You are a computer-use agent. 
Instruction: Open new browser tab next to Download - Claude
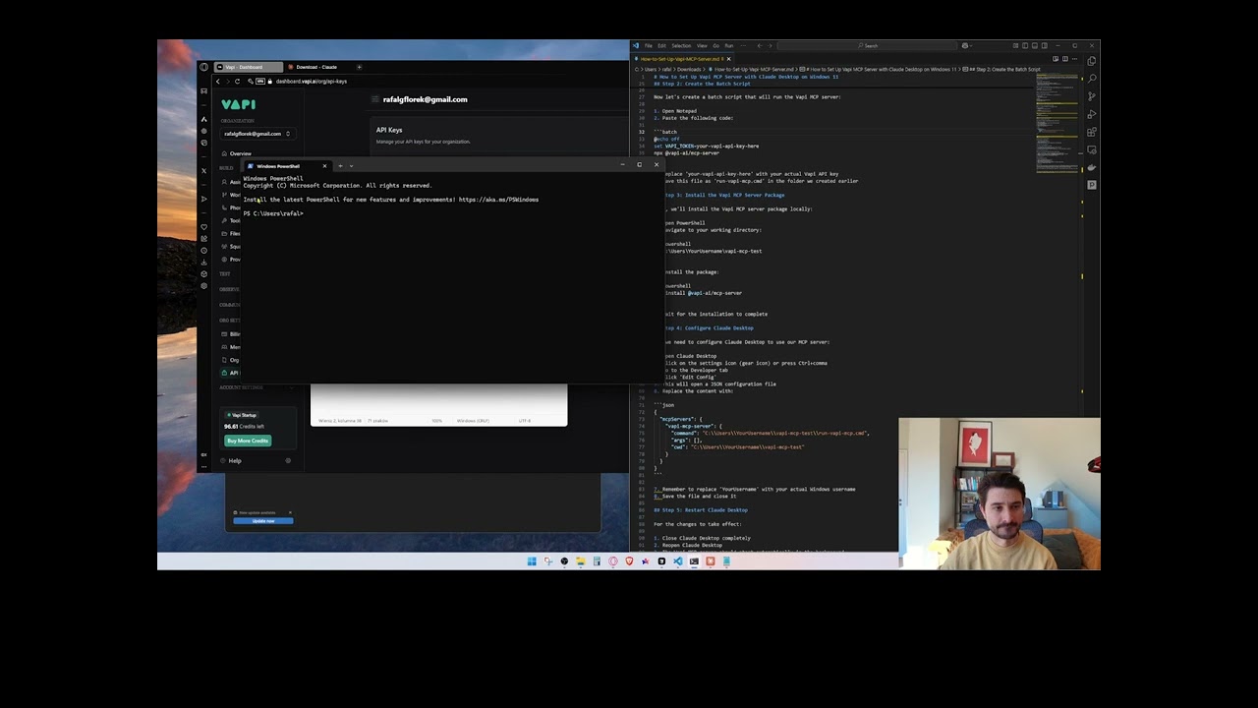(359, 67)
